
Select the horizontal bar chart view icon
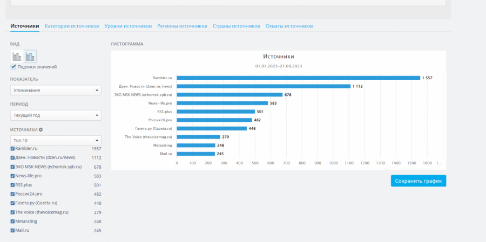(30, 57)
